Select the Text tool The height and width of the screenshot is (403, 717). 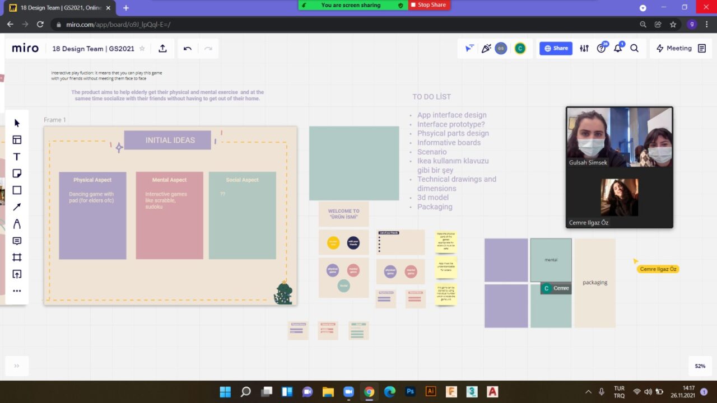tap(17, 156)
